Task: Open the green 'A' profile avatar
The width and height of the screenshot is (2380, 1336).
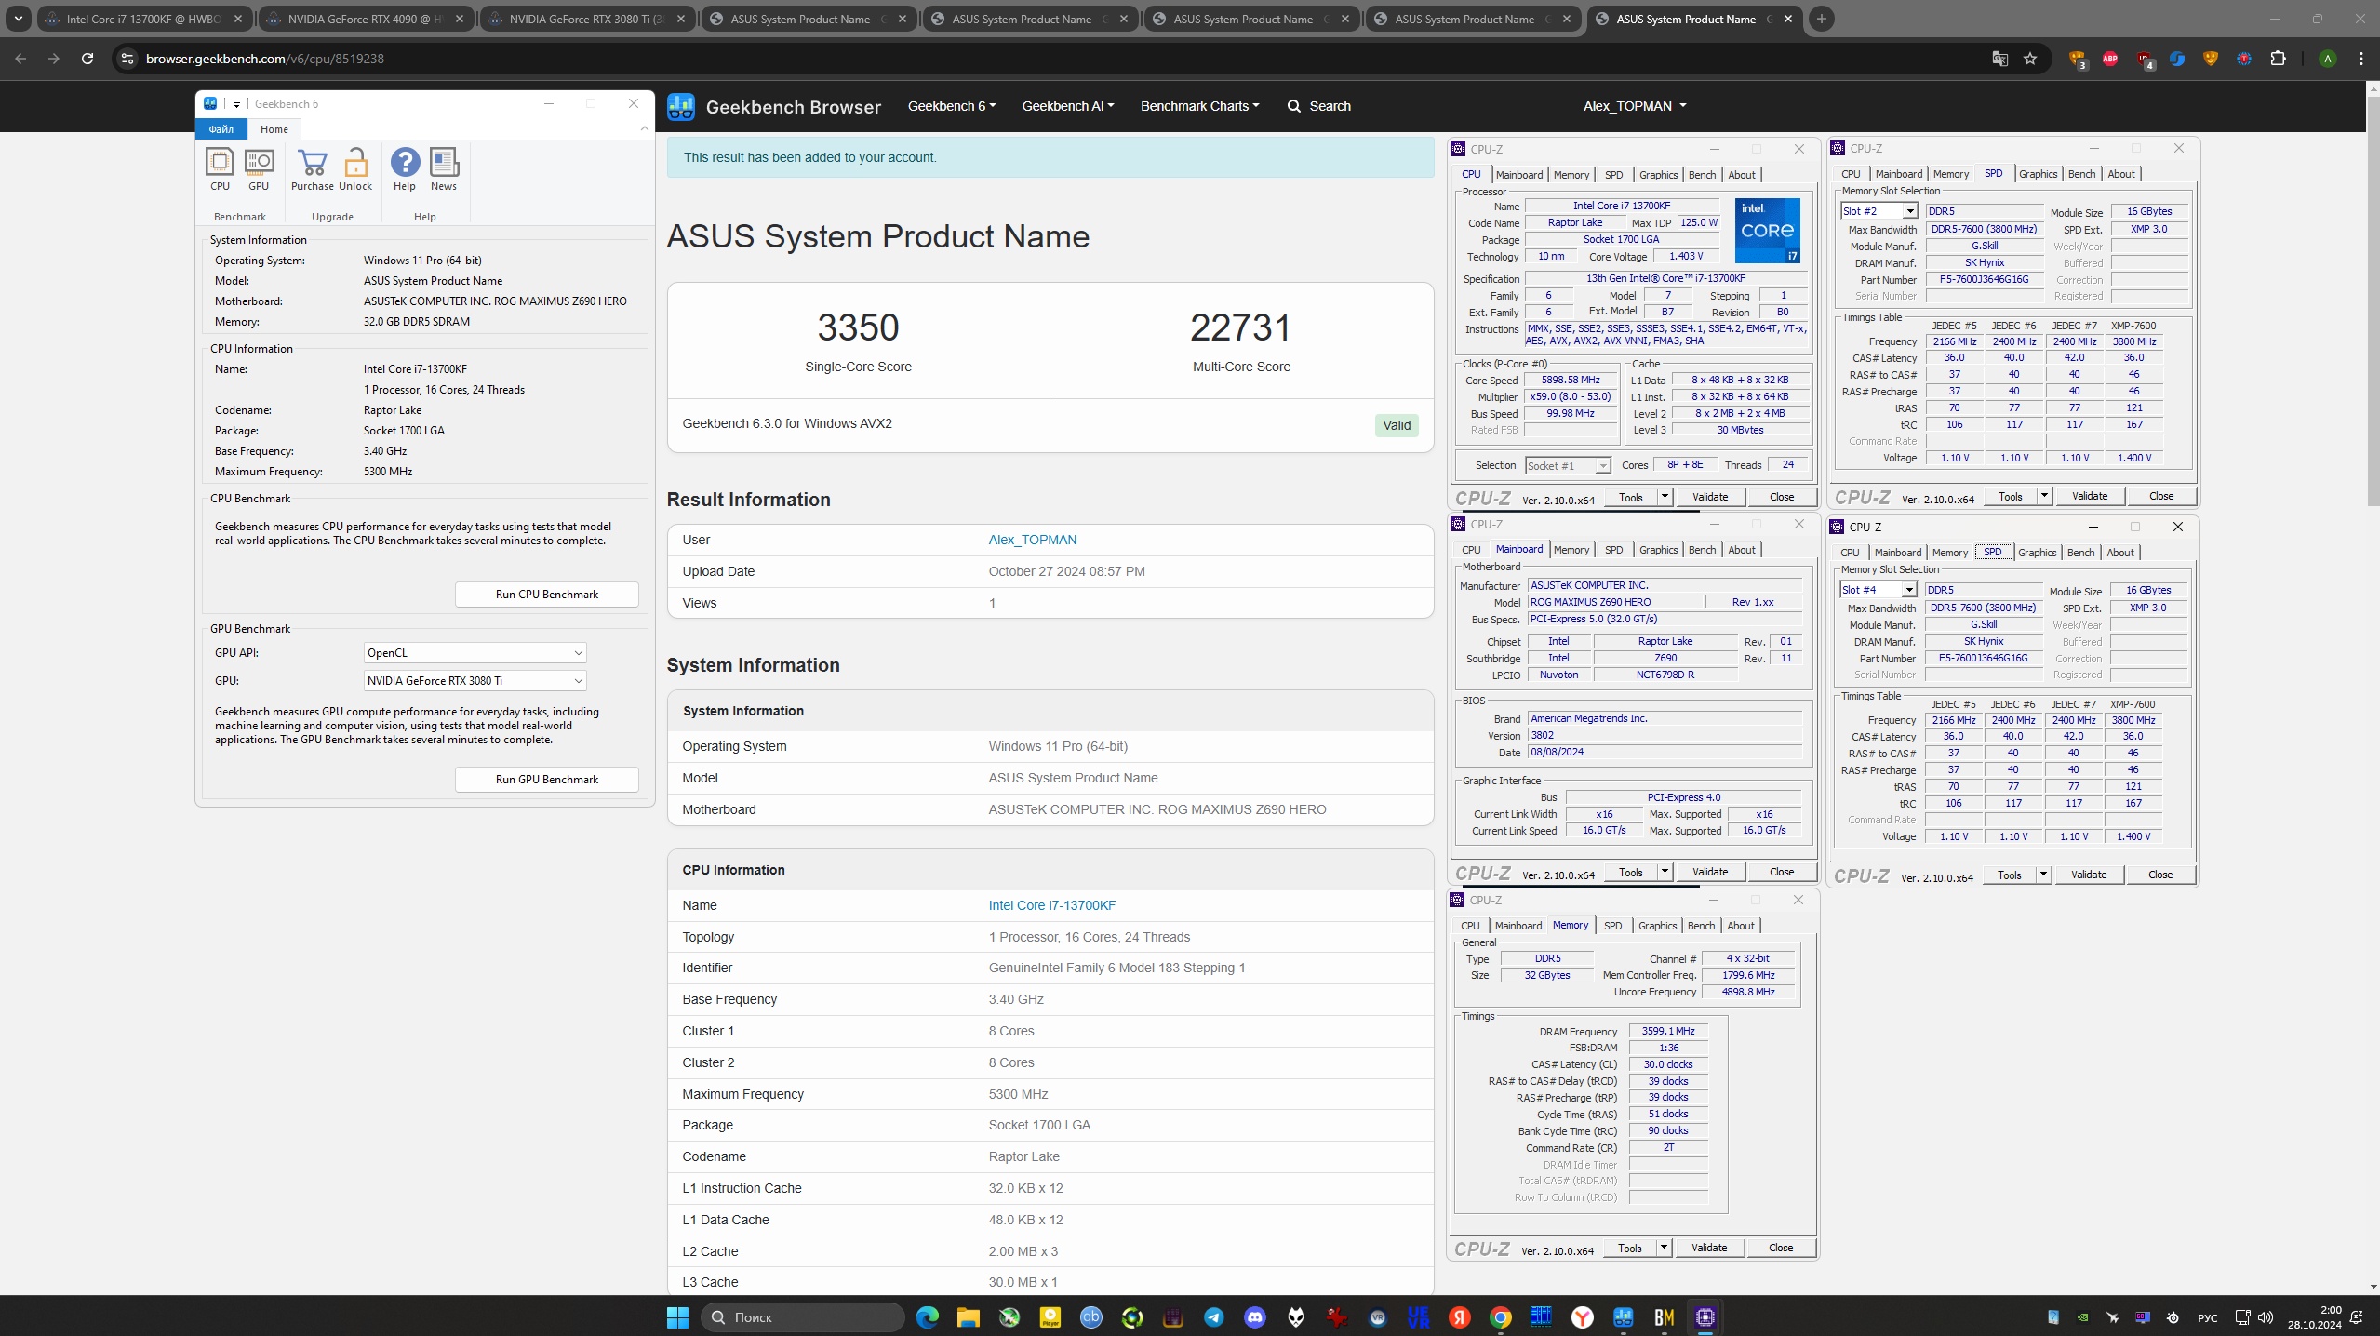Action: tap(2328, 59)
